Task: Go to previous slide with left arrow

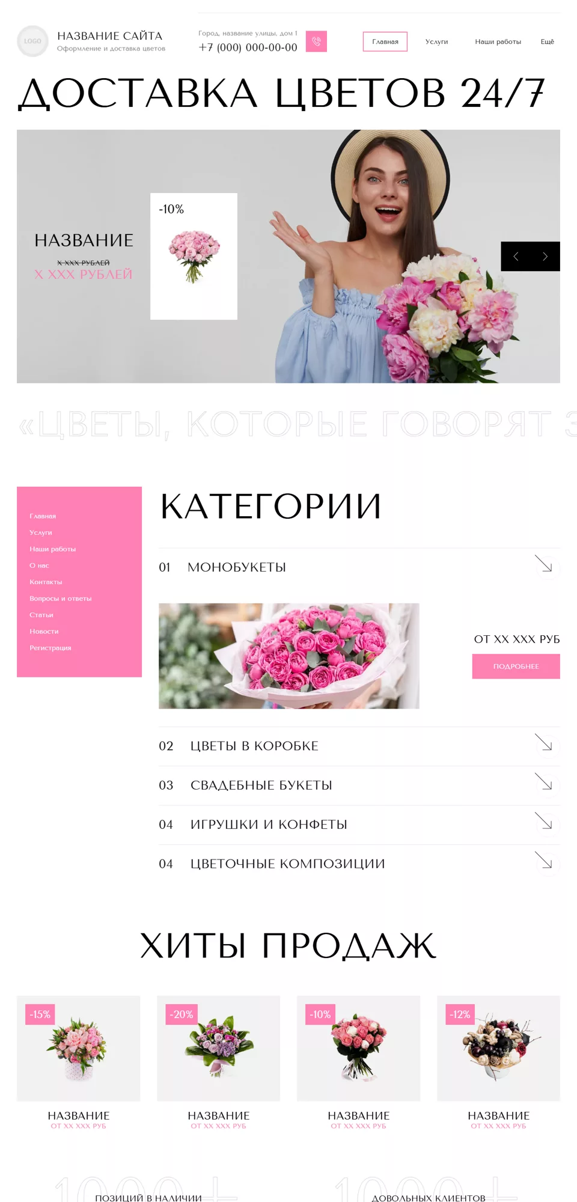Action: pyautogui.click(x=516, y=257)
